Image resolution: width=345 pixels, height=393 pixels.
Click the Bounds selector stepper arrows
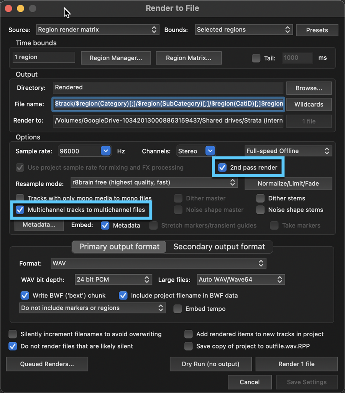[287, 29]
